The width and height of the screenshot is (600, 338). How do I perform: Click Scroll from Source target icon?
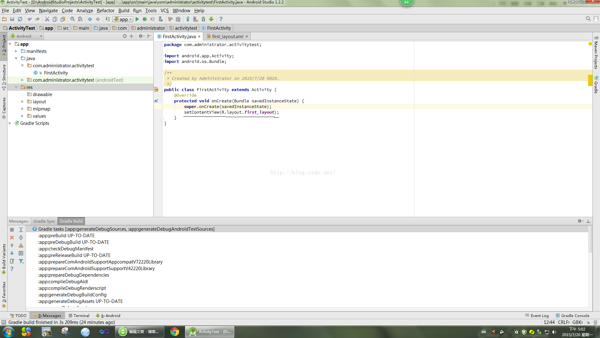(x=125, y=36)
